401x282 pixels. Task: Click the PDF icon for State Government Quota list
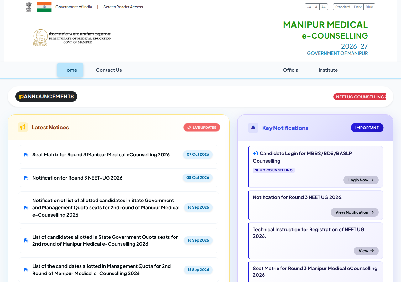(x=26, y=241)
